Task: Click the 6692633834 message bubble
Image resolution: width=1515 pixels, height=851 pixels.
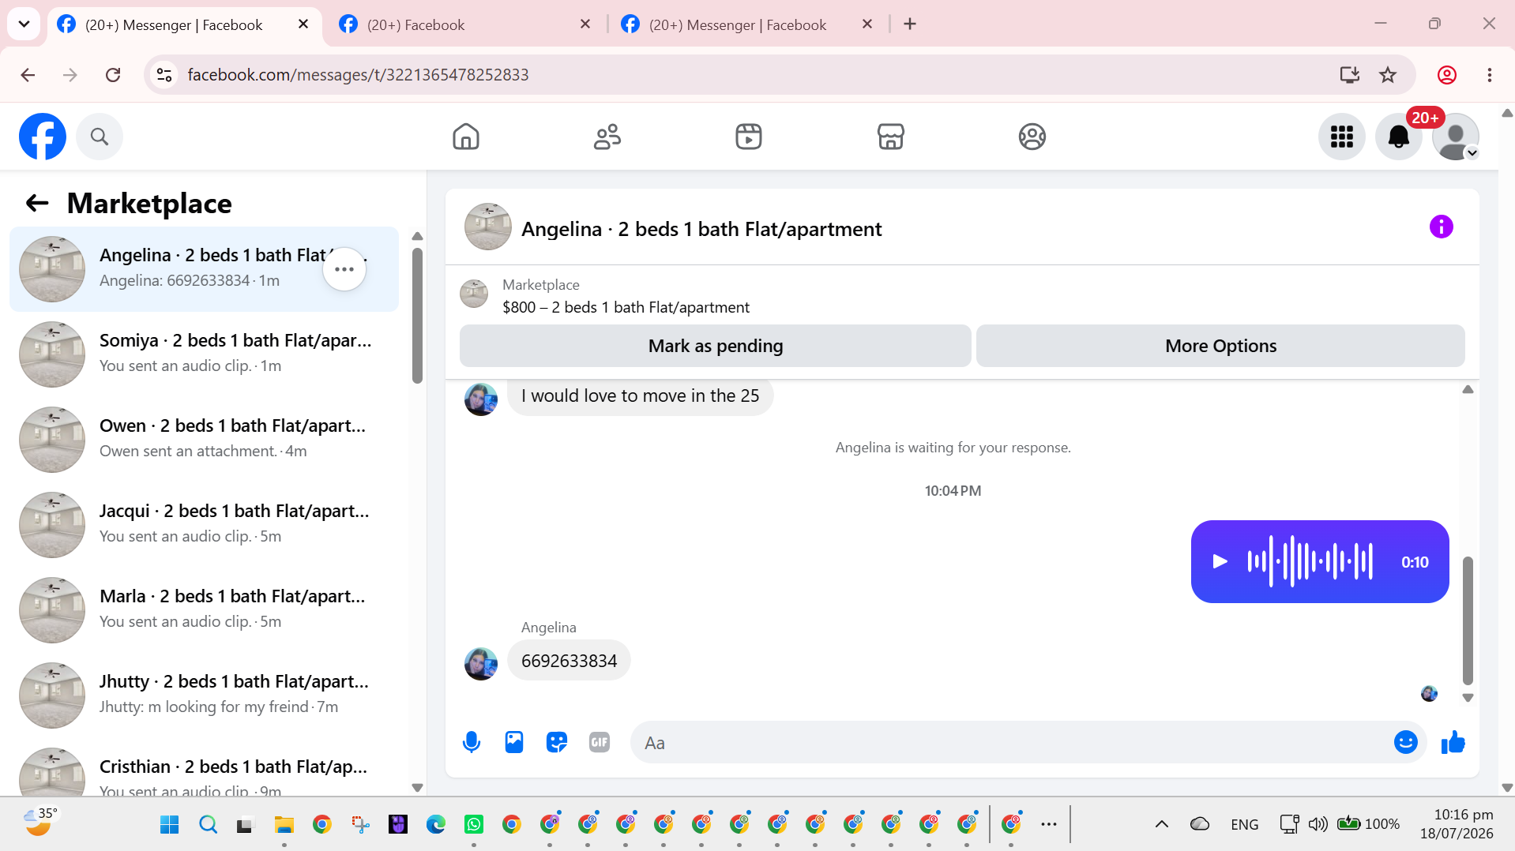Action: (x=569, y=661)
